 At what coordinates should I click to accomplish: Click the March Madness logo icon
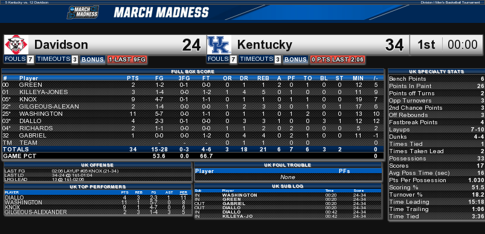83,12
